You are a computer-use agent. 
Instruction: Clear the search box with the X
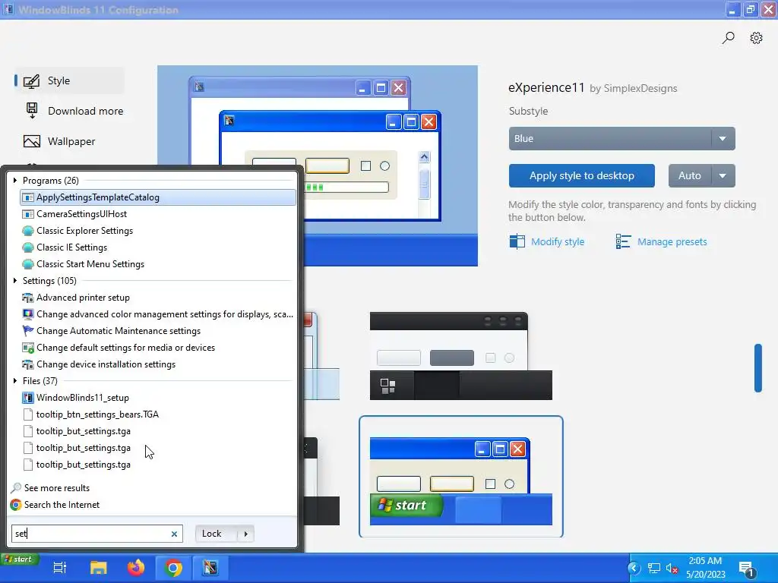174,534
